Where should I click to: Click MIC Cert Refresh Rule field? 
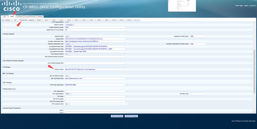95,78
